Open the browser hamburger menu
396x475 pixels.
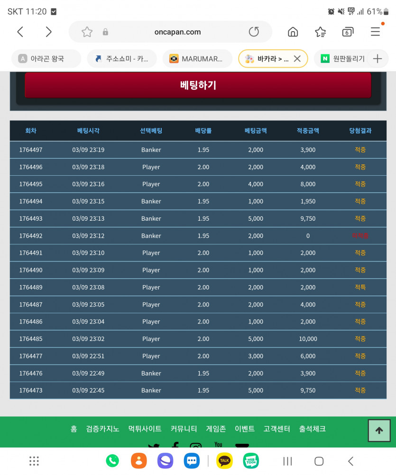(x=375, y=32)
